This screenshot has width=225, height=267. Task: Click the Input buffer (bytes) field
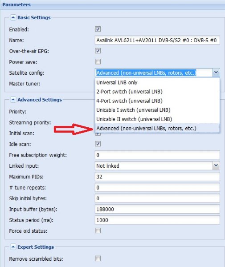pos(157,209)
